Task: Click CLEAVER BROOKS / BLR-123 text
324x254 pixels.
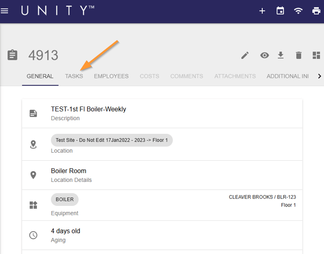Action: tap(262, 197)
